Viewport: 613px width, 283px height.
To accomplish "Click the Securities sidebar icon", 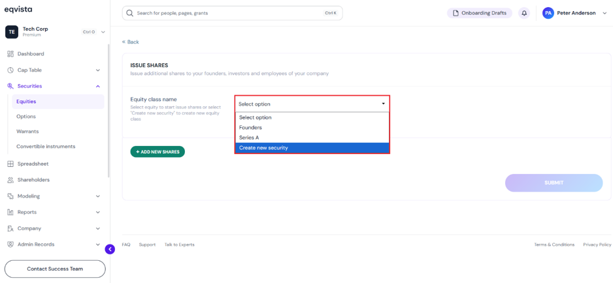I will 10,86.
